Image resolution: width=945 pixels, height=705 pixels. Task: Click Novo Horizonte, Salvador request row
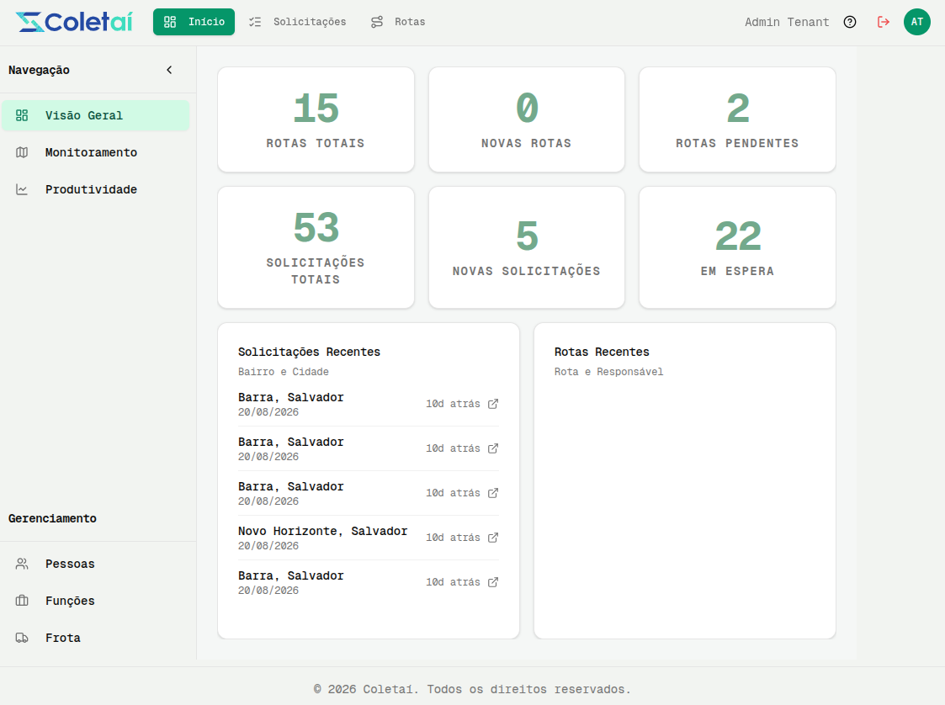point(369,538)
